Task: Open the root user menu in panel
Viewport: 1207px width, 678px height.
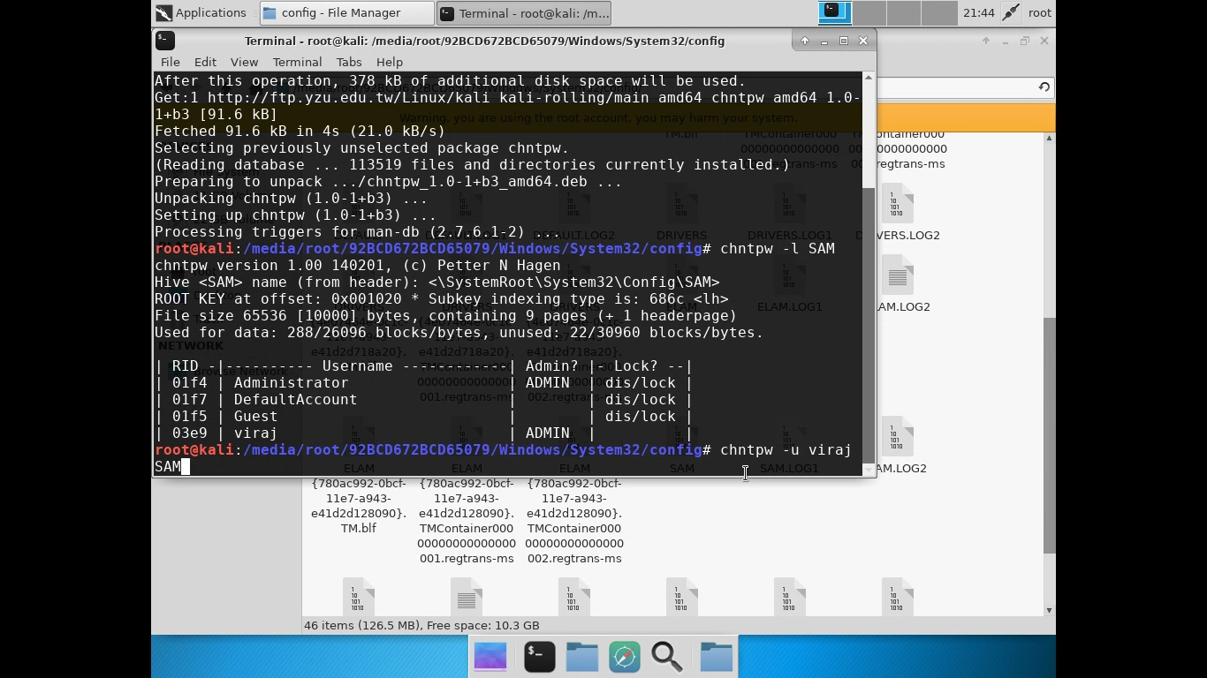Action: coord(1040,12)
